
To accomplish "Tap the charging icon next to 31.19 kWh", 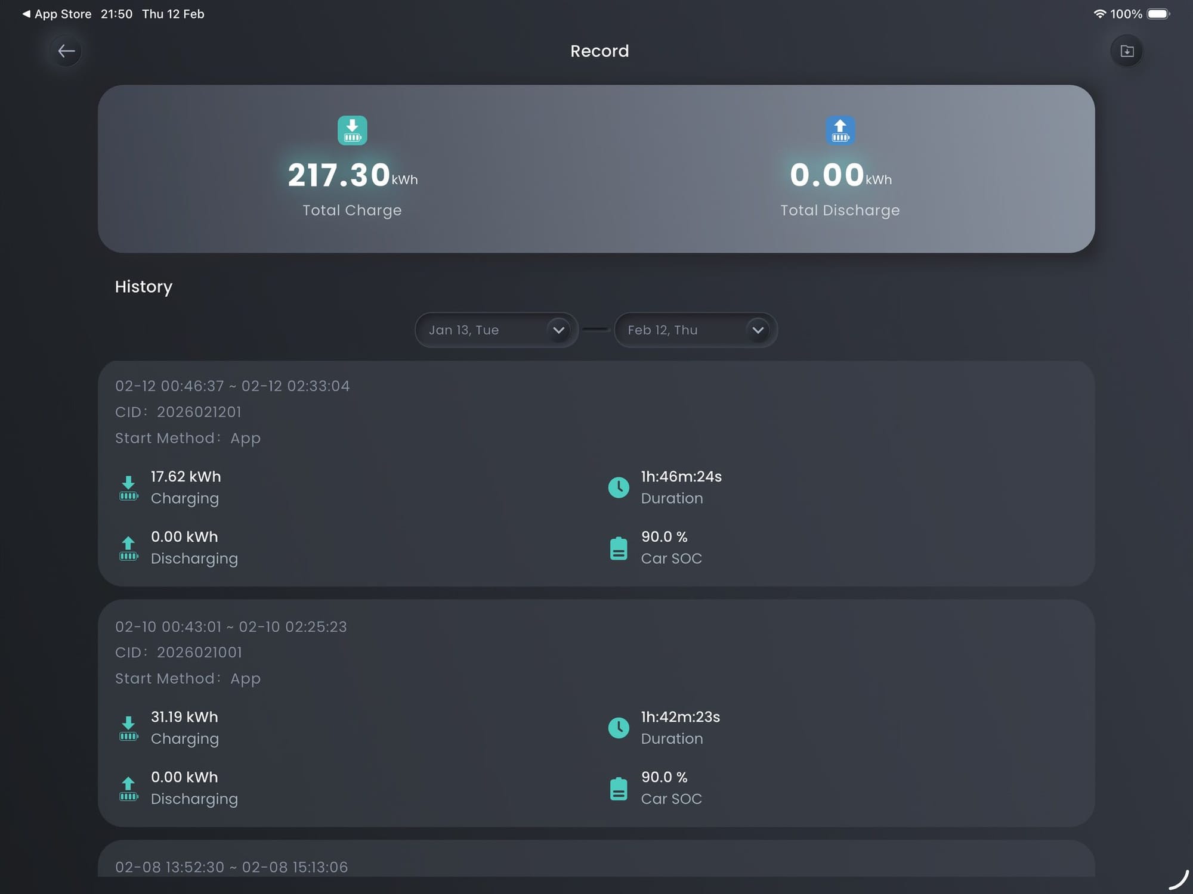I will click(x=128, y=728).
